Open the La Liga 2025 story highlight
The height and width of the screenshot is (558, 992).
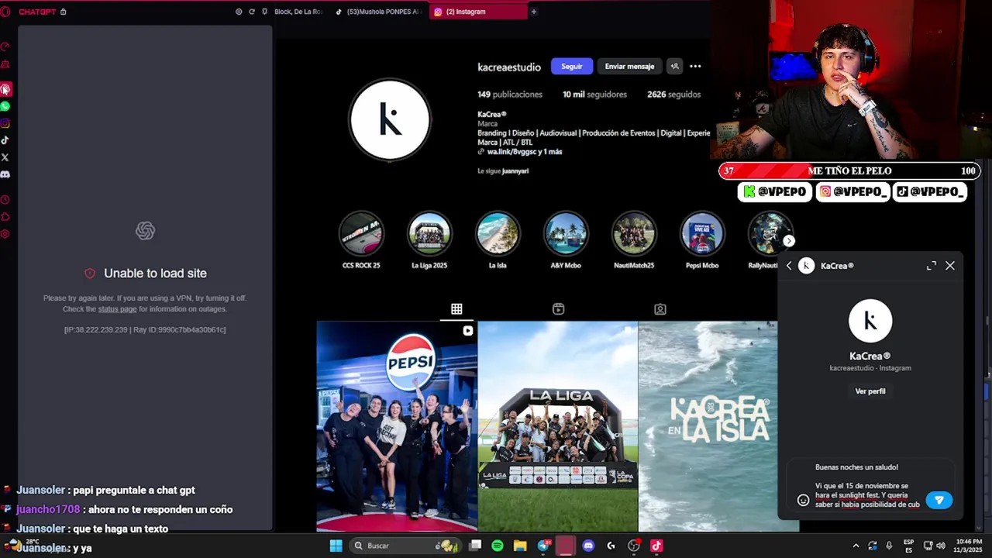click(429, 233)
